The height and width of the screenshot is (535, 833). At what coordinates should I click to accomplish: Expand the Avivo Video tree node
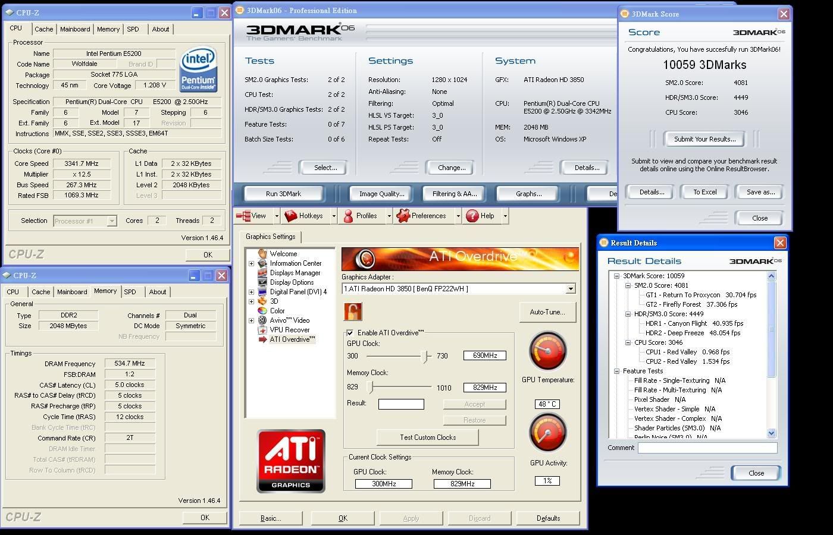(x=251, y=320)
